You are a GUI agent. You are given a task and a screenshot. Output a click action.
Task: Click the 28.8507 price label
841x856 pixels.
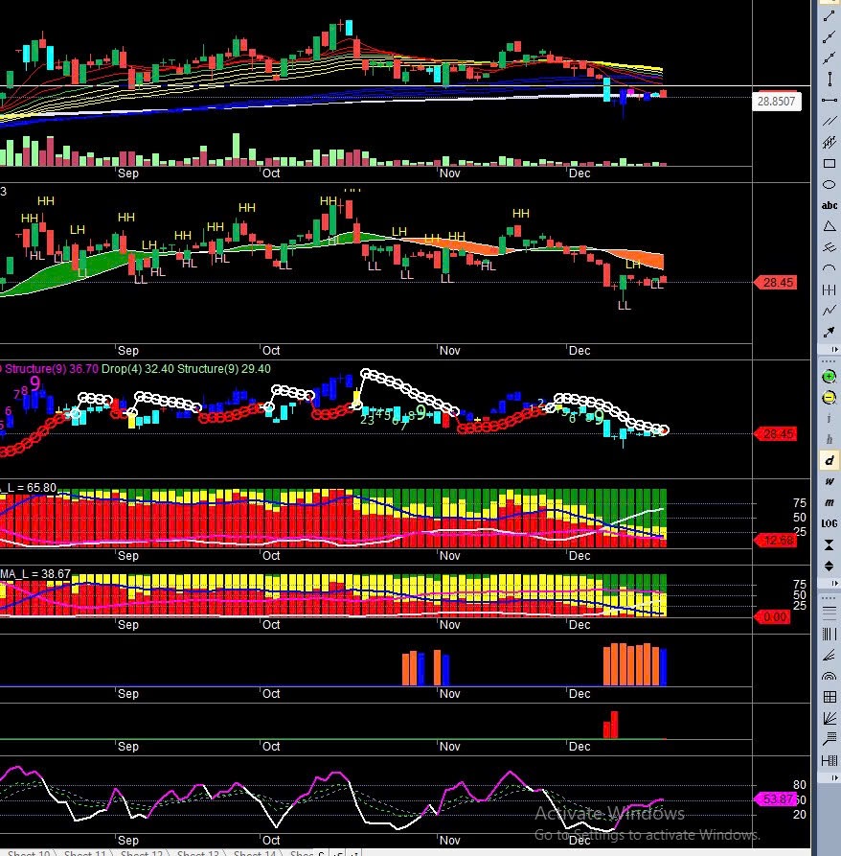tap(776, 101)
